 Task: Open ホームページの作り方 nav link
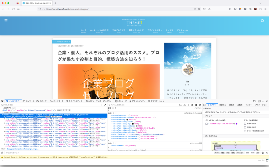pos(99,31)
